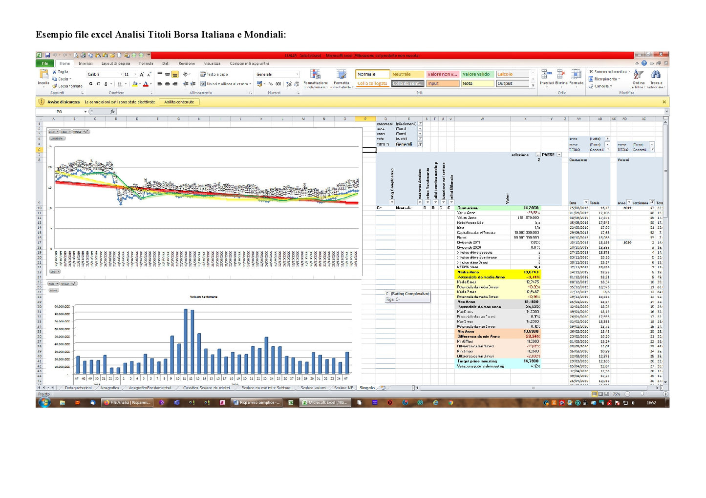
Task: Switch to Inserisci ribbon tab
Action: [86, 63]
